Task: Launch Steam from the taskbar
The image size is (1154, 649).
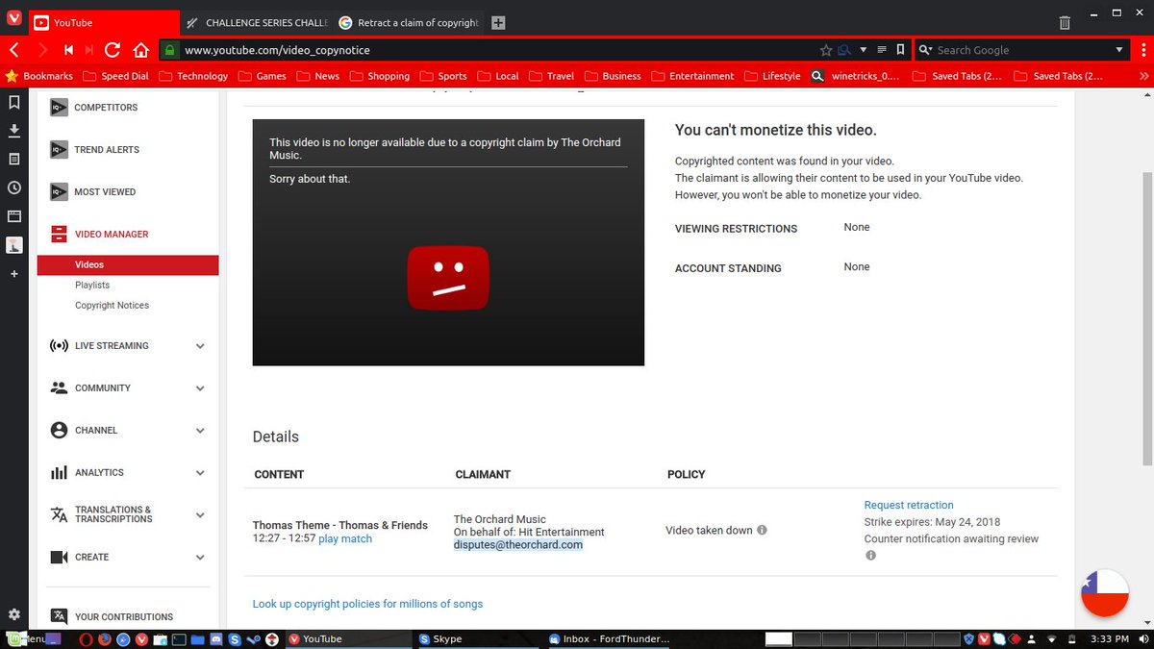Action: click(x=254, y=638)
